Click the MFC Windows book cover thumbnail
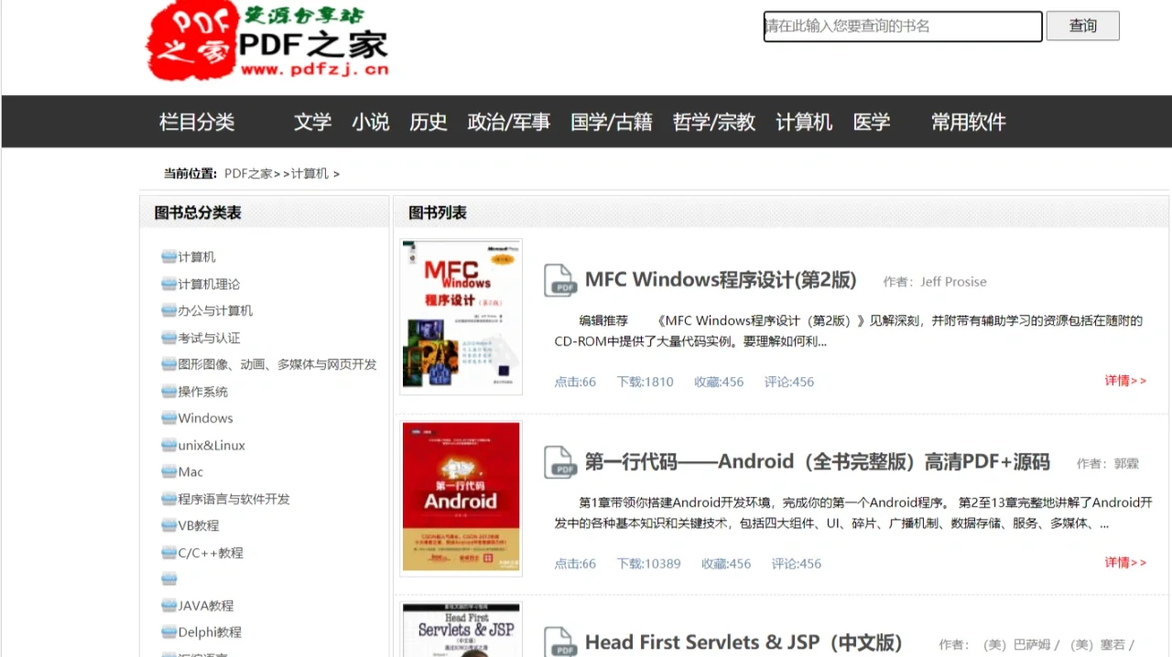 [461, 317]
